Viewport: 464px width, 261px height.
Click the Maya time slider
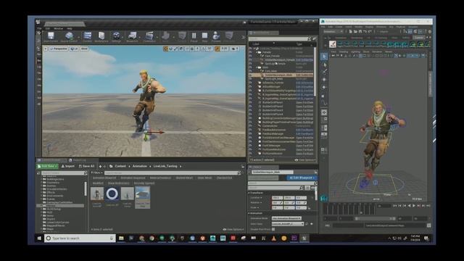[349, 209]
